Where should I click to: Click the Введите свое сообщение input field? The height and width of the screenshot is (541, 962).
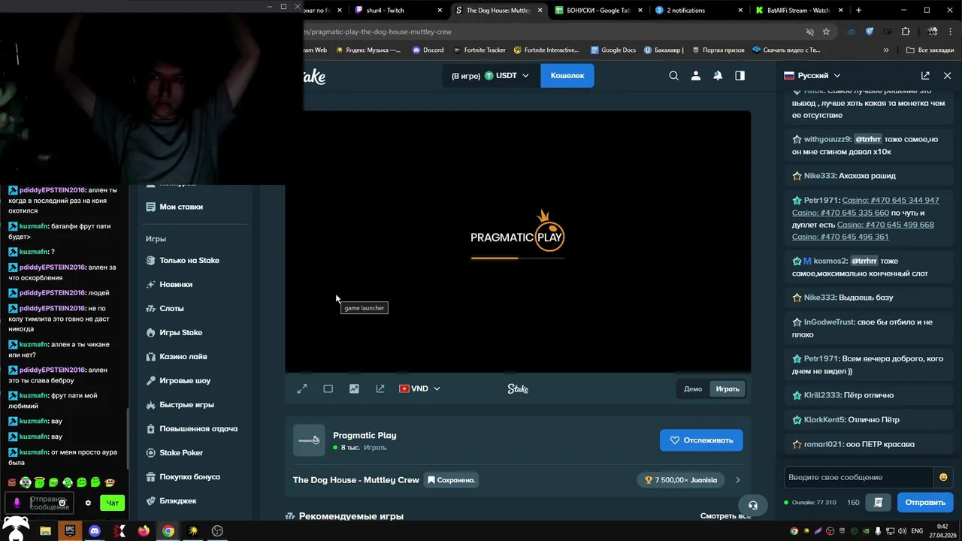(x=859, y=477)
